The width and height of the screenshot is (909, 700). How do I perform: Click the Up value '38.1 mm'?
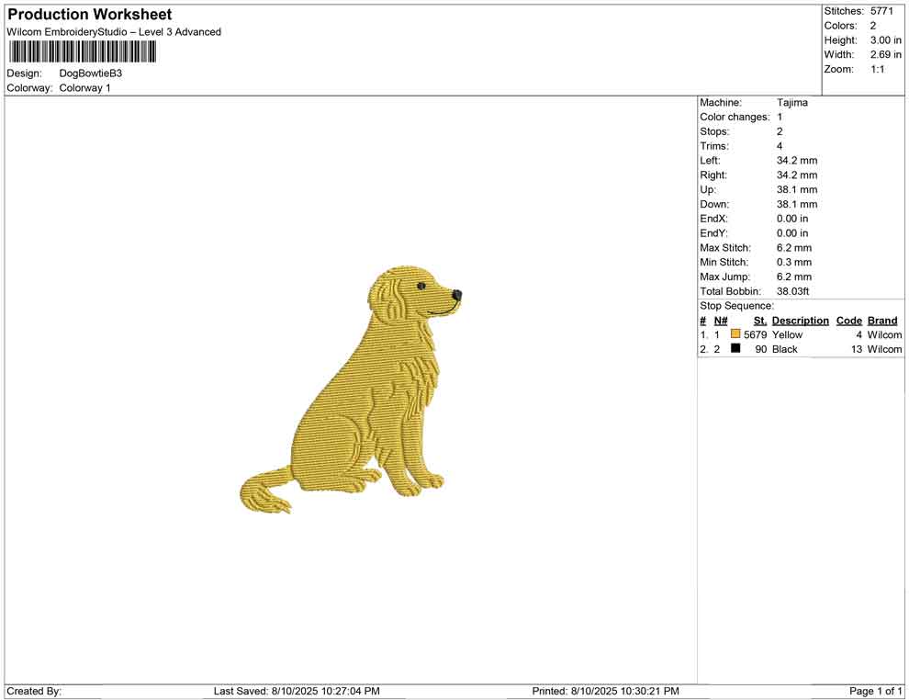797,189
